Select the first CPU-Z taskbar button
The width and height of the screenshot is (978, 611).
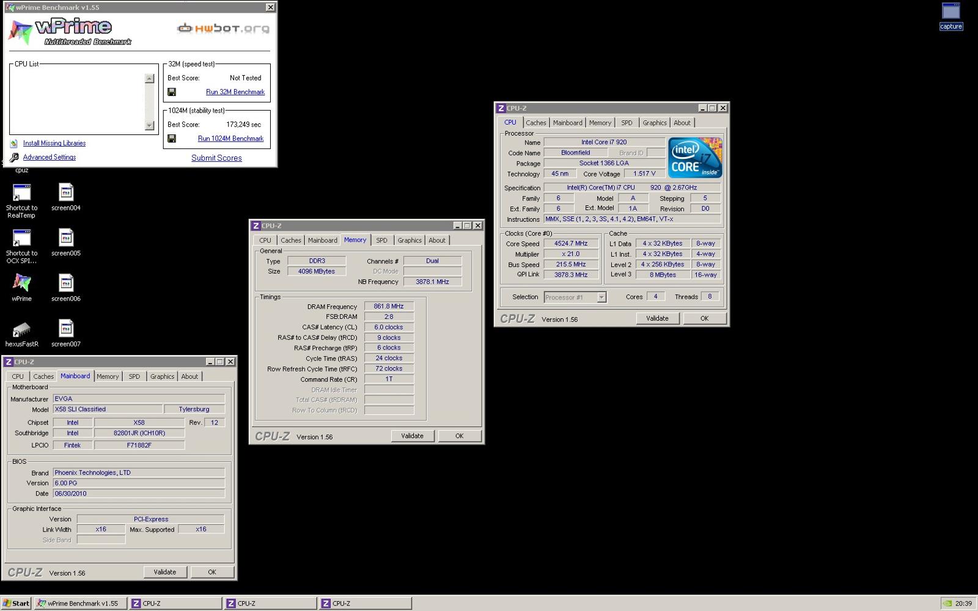pos(176,603)
